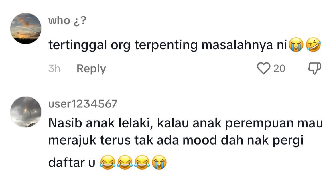Reply to the tertinggal org terpenting comment

tap(91, 69)
